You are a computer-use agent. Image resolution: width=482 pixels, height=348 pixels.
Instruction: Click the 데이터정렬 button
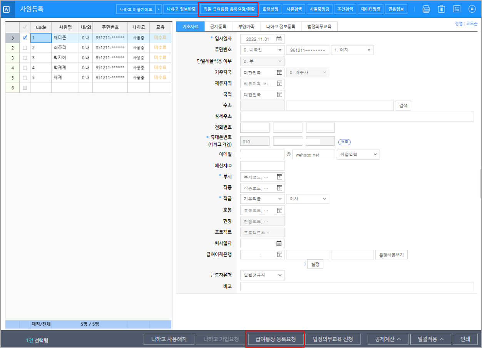pos(370,9)
